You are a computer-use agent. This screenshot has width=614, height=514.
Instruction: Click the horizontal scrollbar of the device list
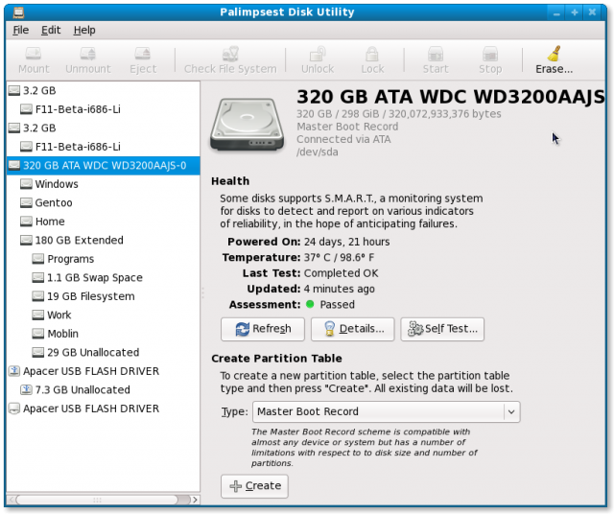coord(97,500)
